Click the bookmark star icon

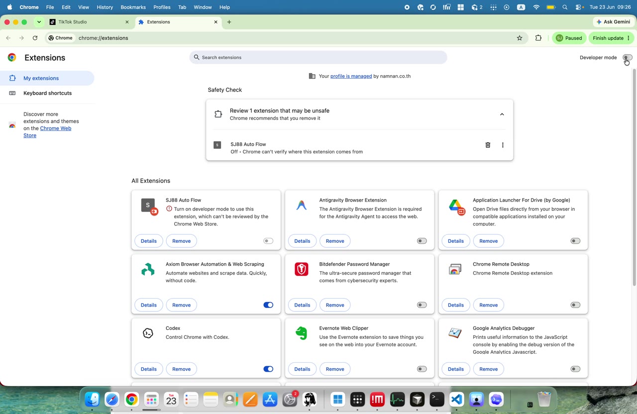520,38
